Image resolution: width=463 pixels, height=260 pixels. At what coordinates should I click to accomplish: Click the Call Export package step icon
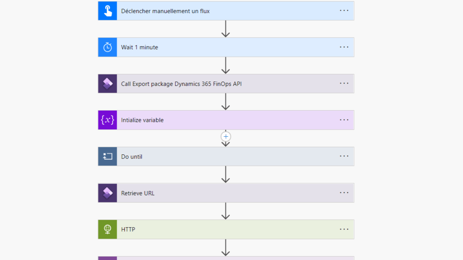coord(107,84)
